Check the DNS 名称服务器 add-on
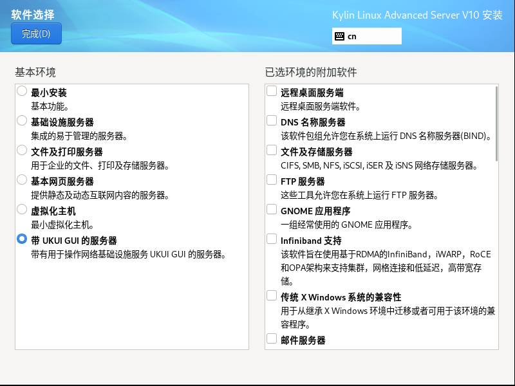The width and height of the screenshot is (515, 386). pyautogui.click(x=272, y=121)
